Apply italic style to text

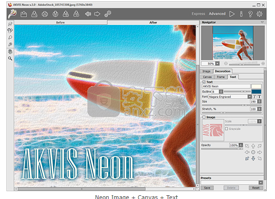click(255, 97)
